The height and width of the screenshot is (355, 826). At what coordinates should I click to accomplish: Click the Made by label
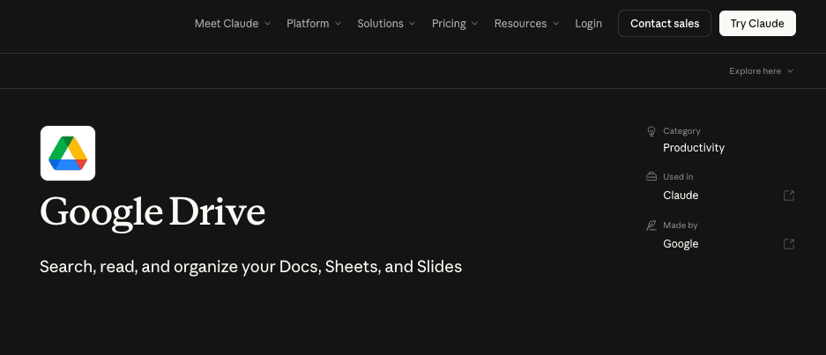pos(680,226)
